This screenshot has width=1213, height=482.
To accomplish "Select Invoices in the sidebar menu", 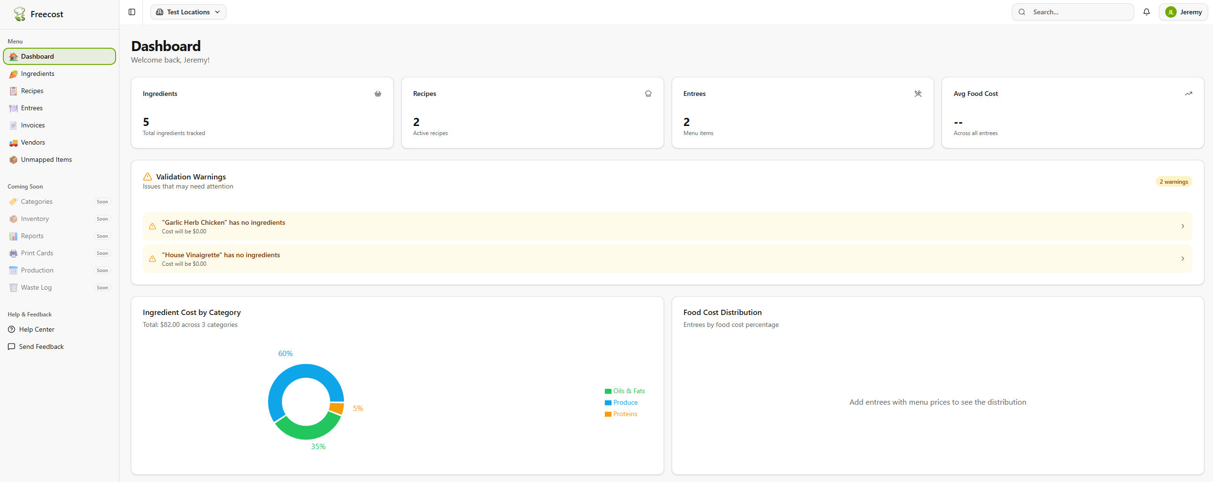I will (x=33, y=125).
